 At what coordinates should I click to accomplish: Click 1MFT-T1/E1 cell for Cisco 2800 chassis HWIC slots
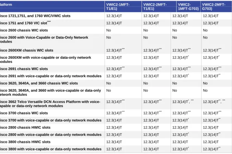(x=114, y=127)
